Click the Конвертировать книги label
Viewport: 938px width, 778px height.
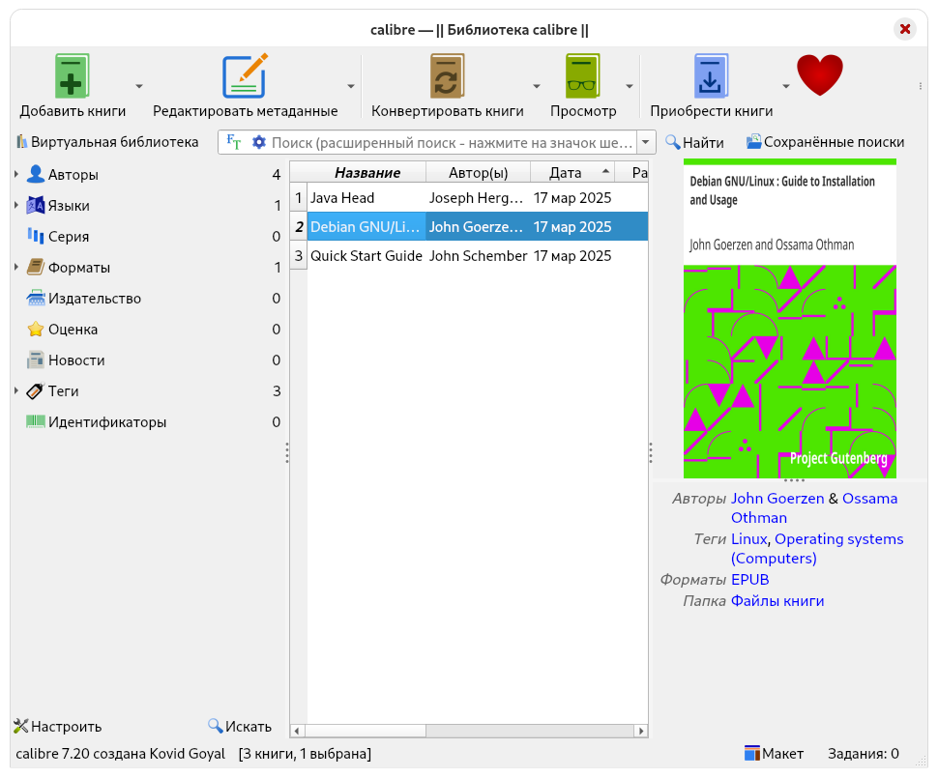pos(448,110)
